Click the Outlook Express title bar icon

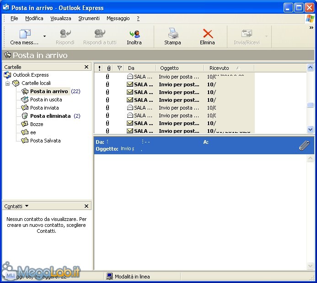click(x=6, y=7)
